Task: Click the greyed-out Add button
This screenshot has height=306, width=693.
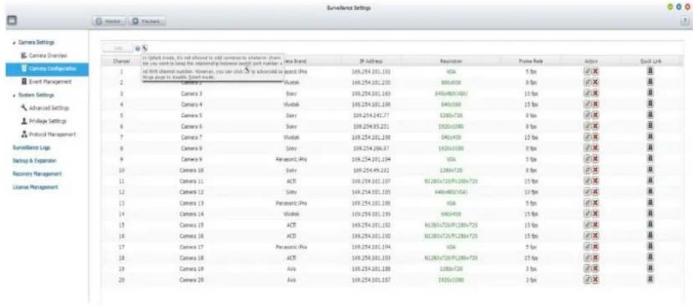Action: coord(118,48)
